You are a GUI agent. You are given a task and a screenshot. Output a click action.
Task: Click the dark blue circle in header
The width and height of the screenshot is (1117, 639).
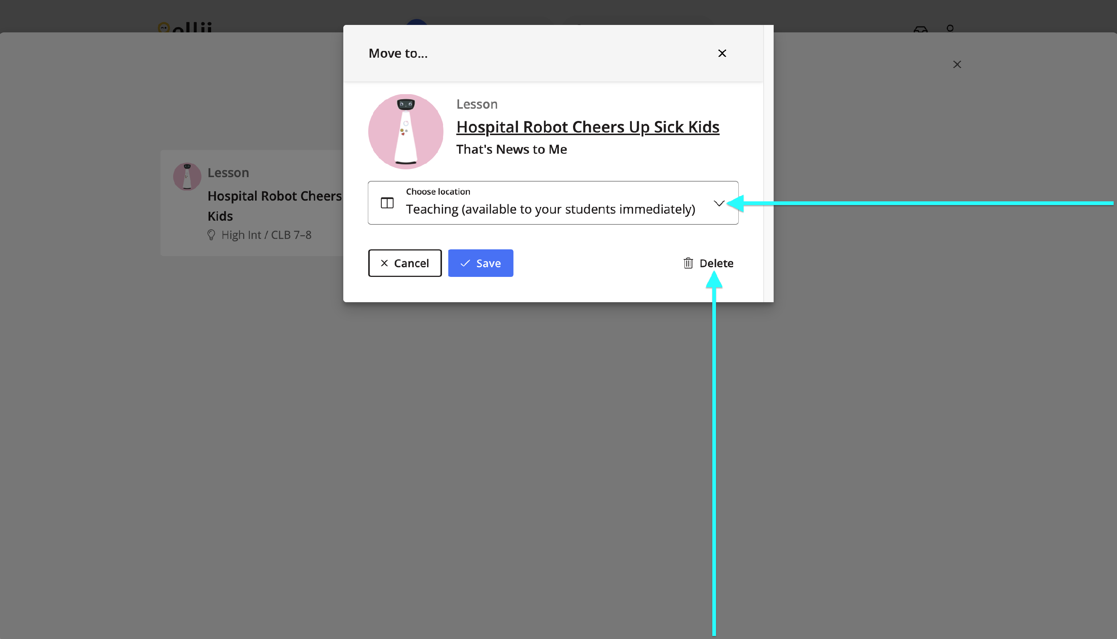416,22
